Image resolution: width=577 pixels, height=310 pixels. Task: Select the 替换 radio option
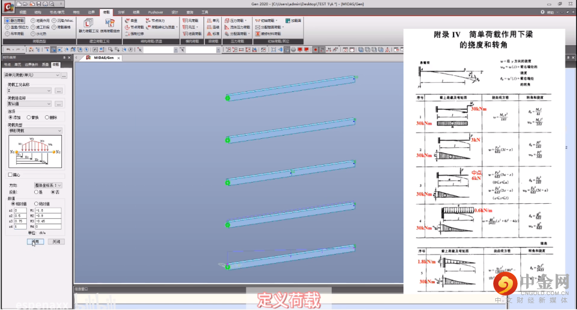pyautogui.click(x=32, y=117)
